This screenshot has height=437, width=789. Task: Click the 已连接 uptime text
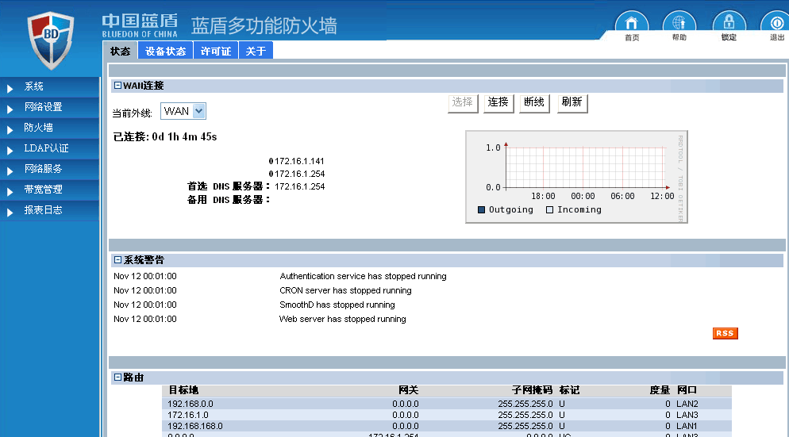165,136
